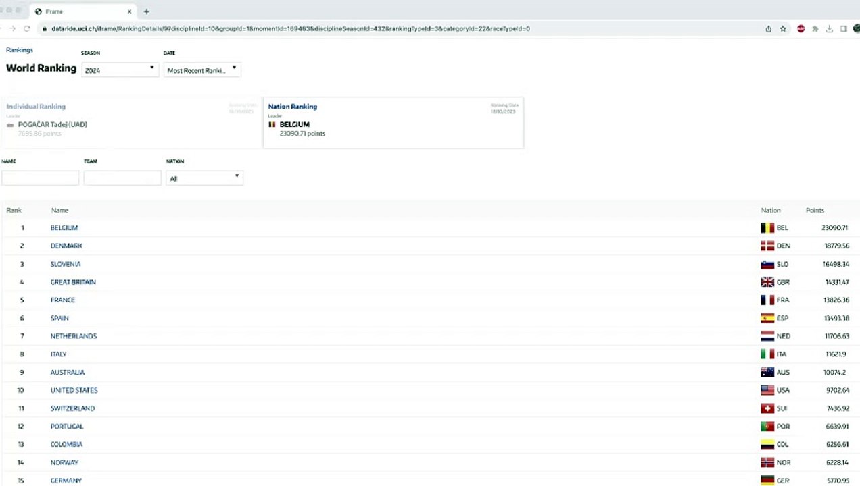Select the iFrame browser tab

point(82,11)
